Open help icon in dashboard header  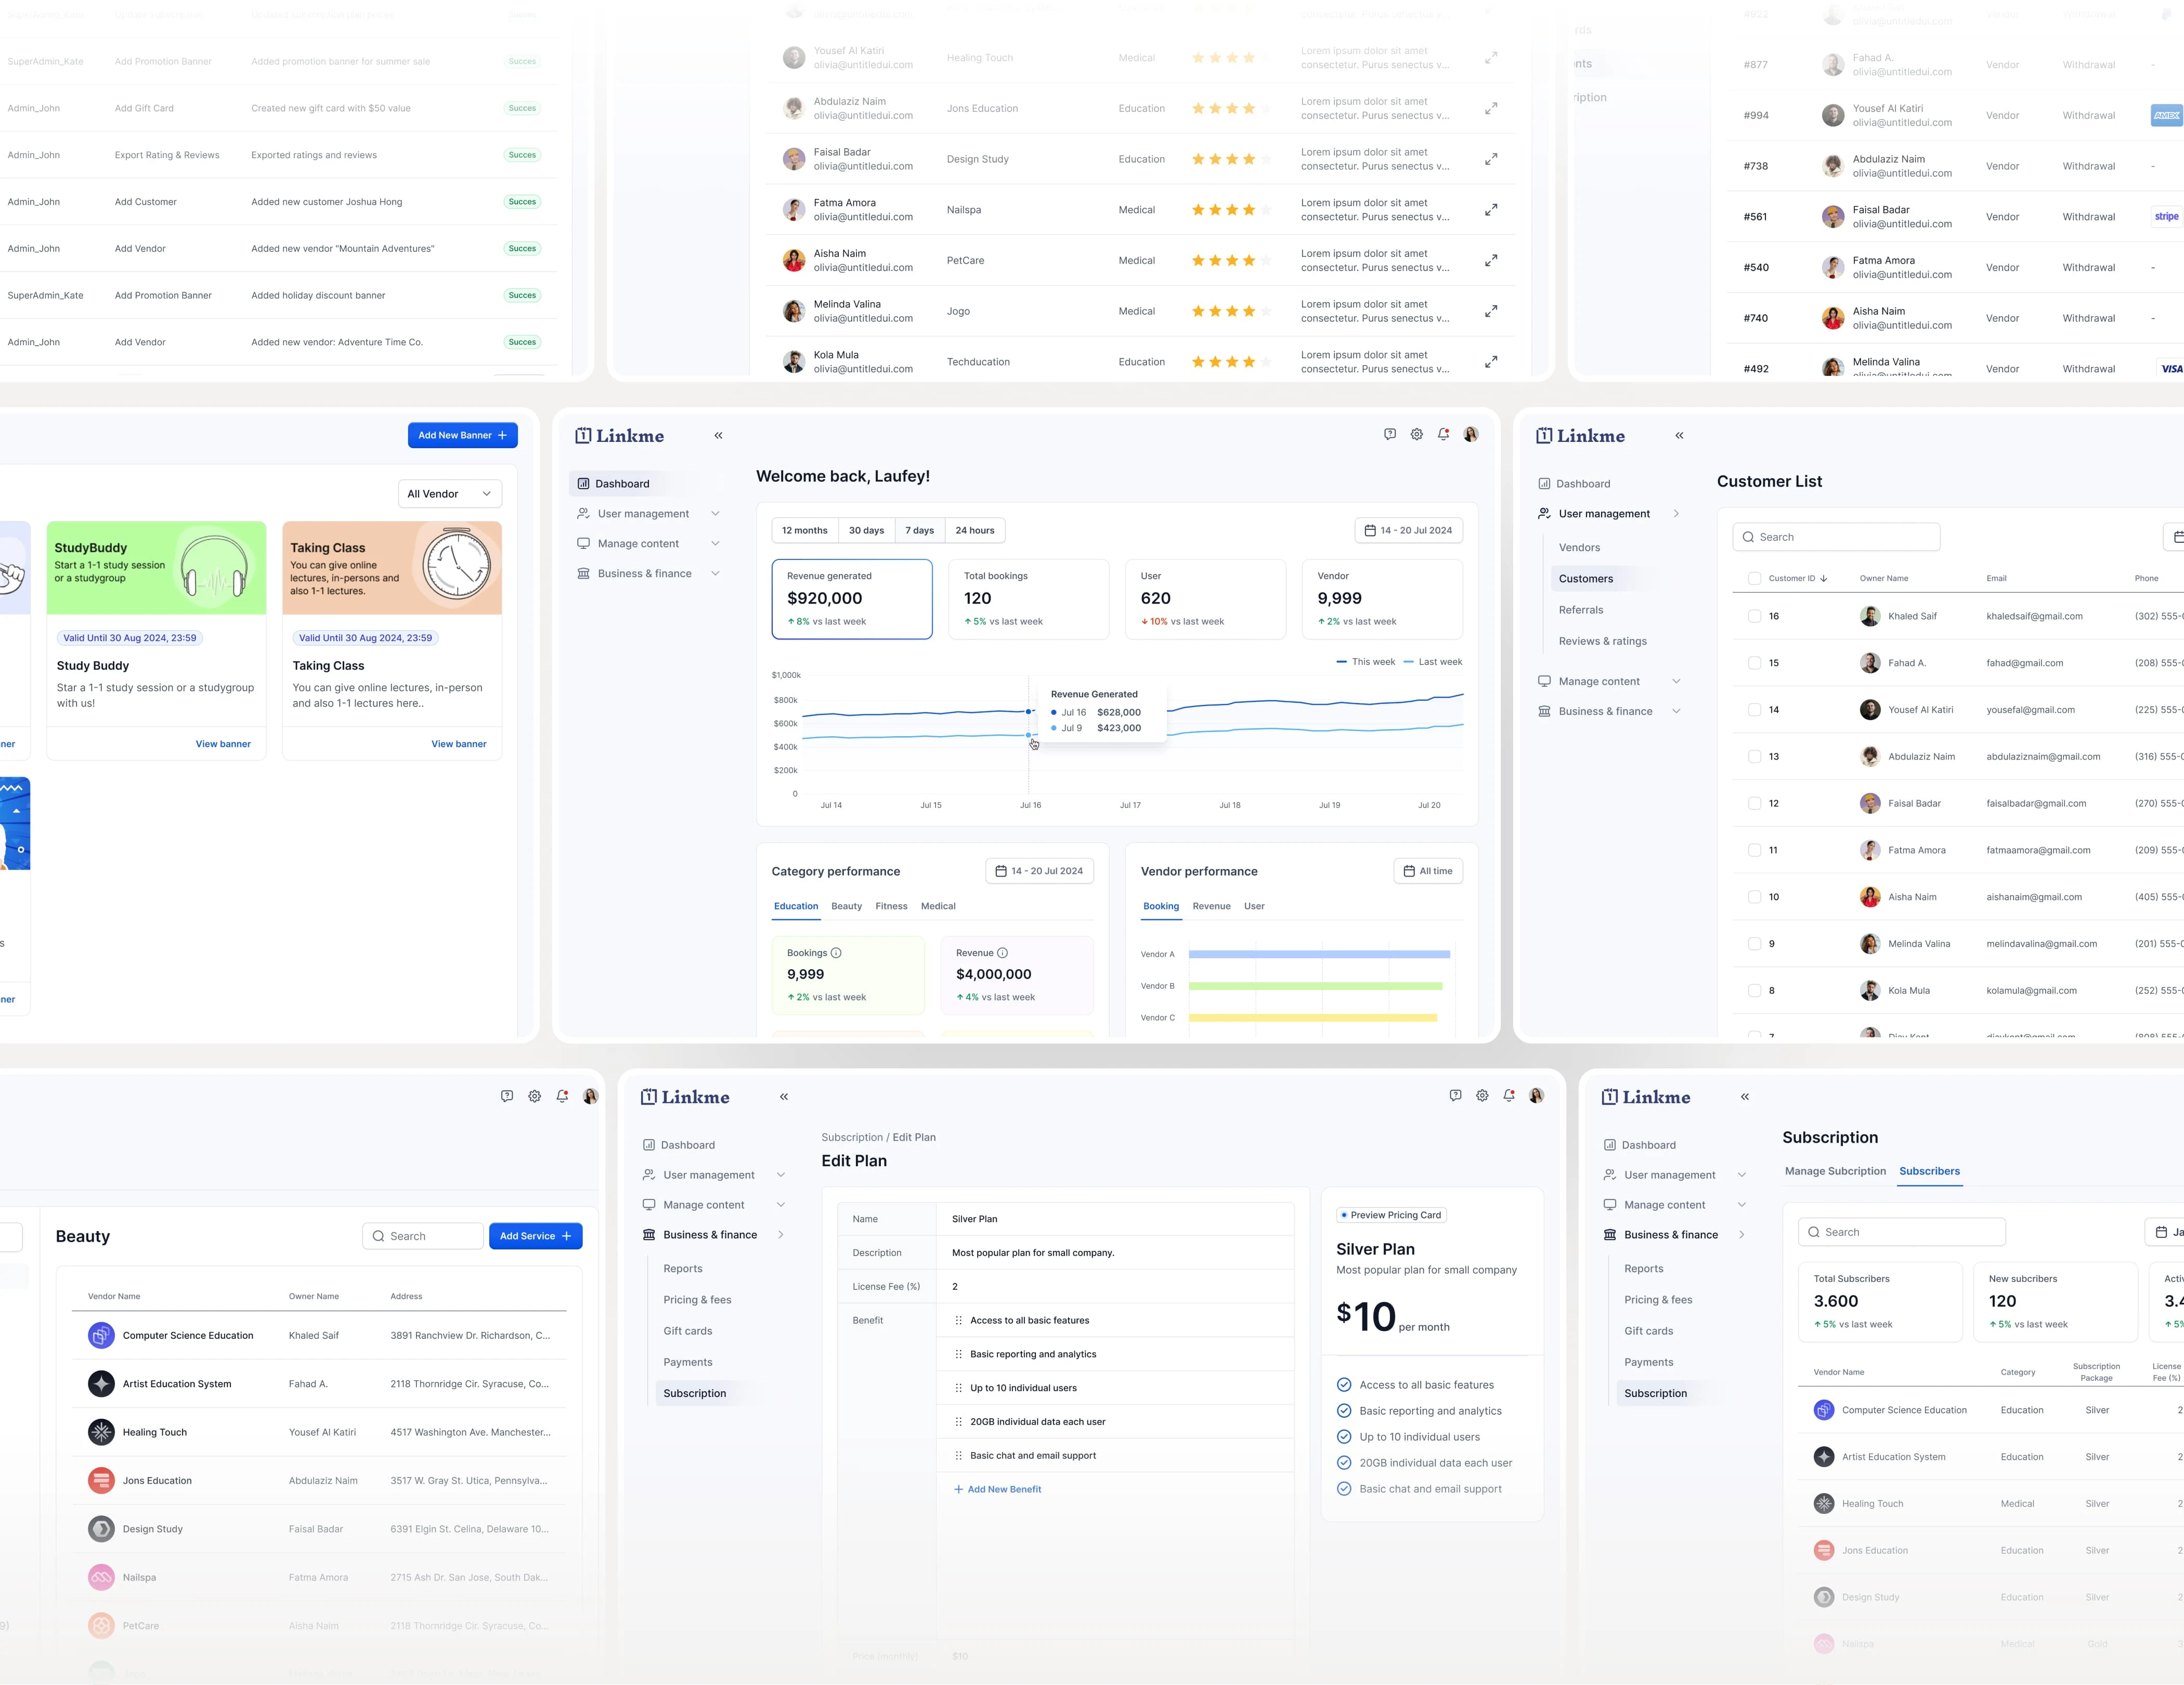click(1390, 434)
